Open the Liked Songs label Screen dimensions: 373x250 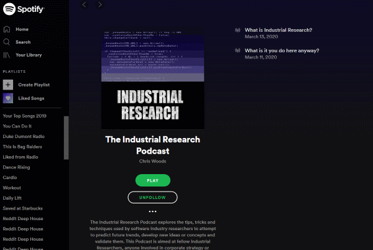coord(31,98)
